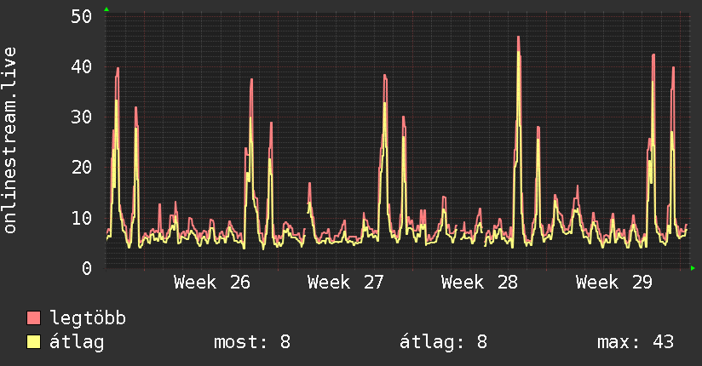
Task: Click the 50 value on y-axis
Action: tap(81, 16)
